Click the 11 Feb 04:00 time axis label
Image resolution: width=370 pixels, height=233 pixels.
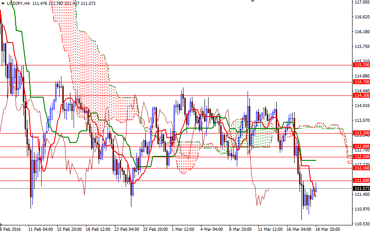point(40,229)
